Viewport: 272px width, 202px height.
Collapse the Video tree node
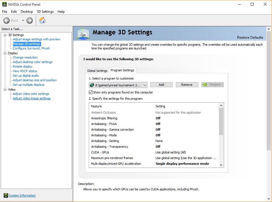pyautogui.click(x=5, y=89)
